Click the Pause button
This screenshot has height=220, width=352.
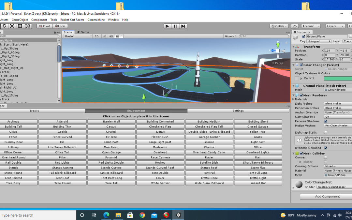click(175, 26)
